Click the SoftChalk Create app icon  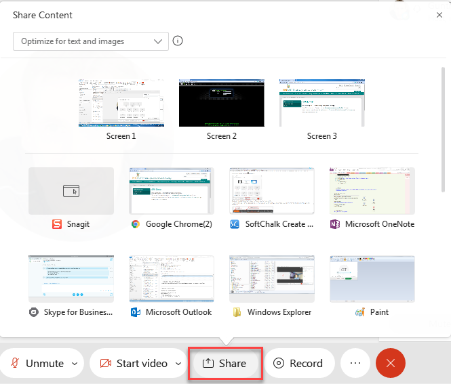tap(235, 224)
